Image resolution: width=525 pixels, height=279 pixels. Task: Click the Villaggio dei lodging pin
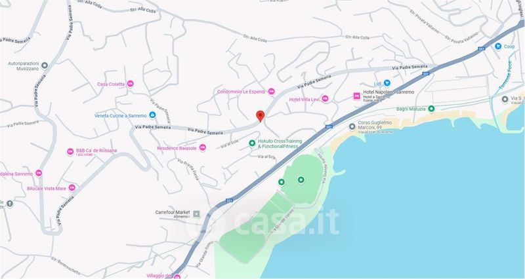(x=177, y=276)
